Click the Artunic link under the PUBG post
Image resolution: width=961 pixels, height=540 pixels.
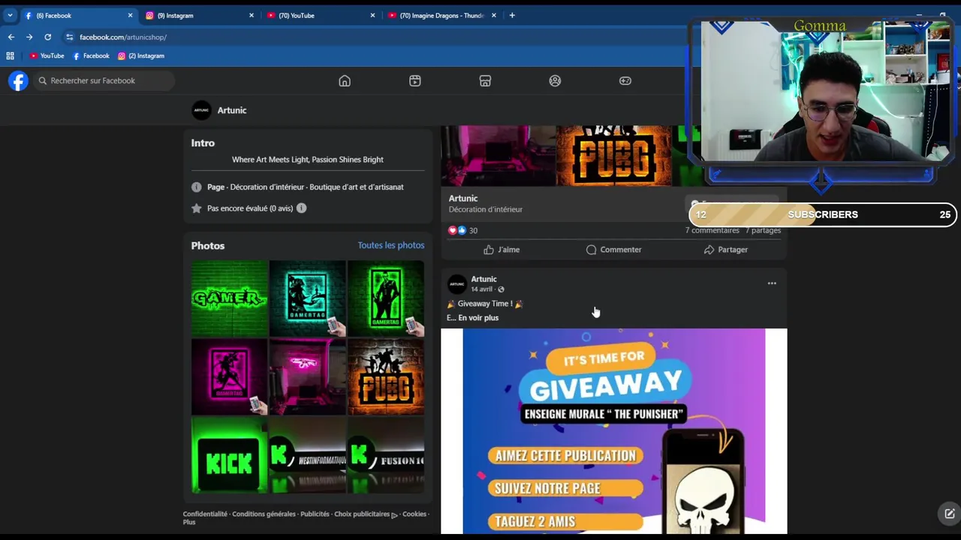click(x=463, y=198)
